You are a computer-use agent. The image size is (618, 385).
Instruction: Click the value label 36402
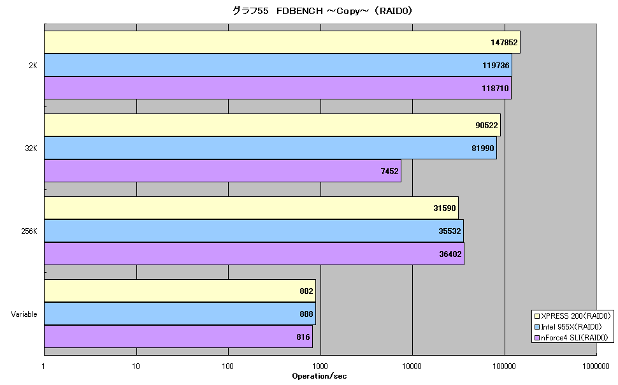[x=450, y=254]
